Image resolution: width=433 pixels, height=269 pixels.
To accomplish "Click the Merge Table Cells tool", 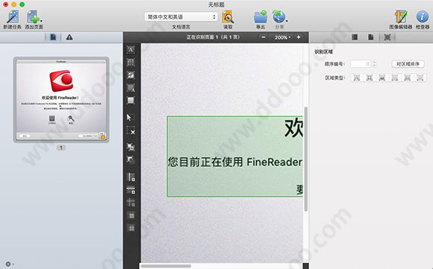I will point(131,215).
